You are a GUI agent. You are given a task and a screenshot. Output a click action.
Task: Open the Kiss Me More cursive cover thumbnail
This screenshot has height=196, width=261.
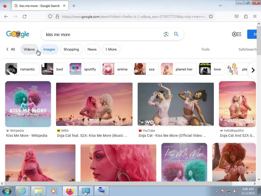(184, 162)
